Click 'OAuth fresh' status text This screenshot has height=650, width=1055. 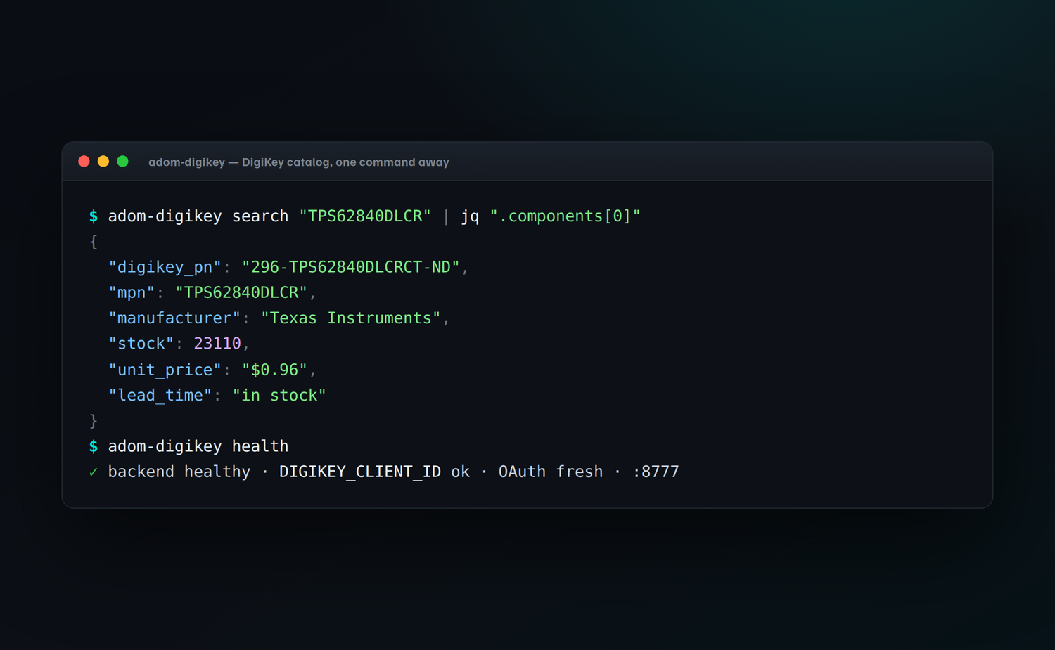coord(551,472)
